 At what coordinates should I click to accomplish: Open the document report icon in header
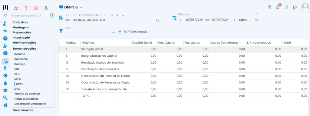(269, 7)
